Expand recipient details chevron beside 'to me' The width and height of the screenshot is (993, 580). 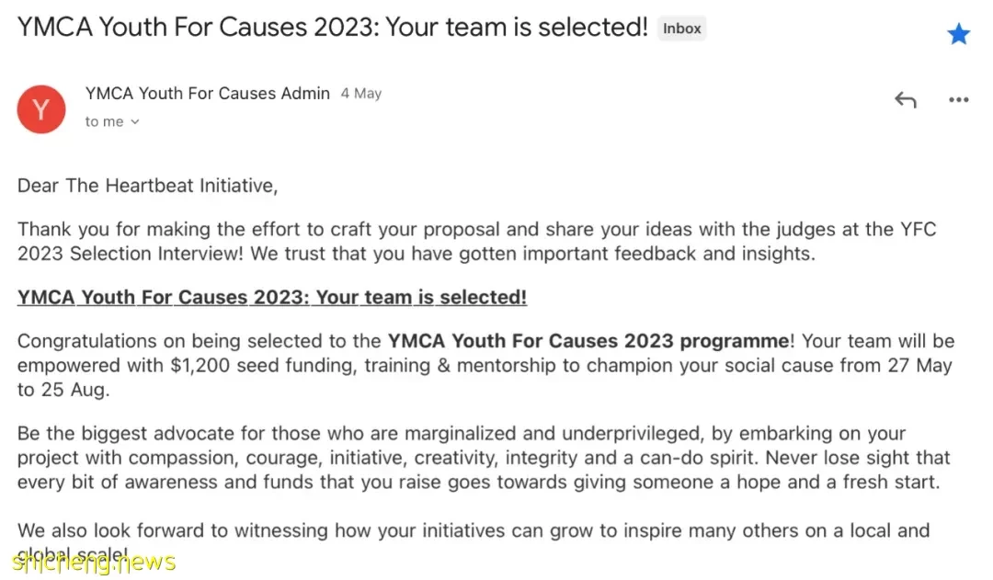pyautogui.click(x=135, y=121)
